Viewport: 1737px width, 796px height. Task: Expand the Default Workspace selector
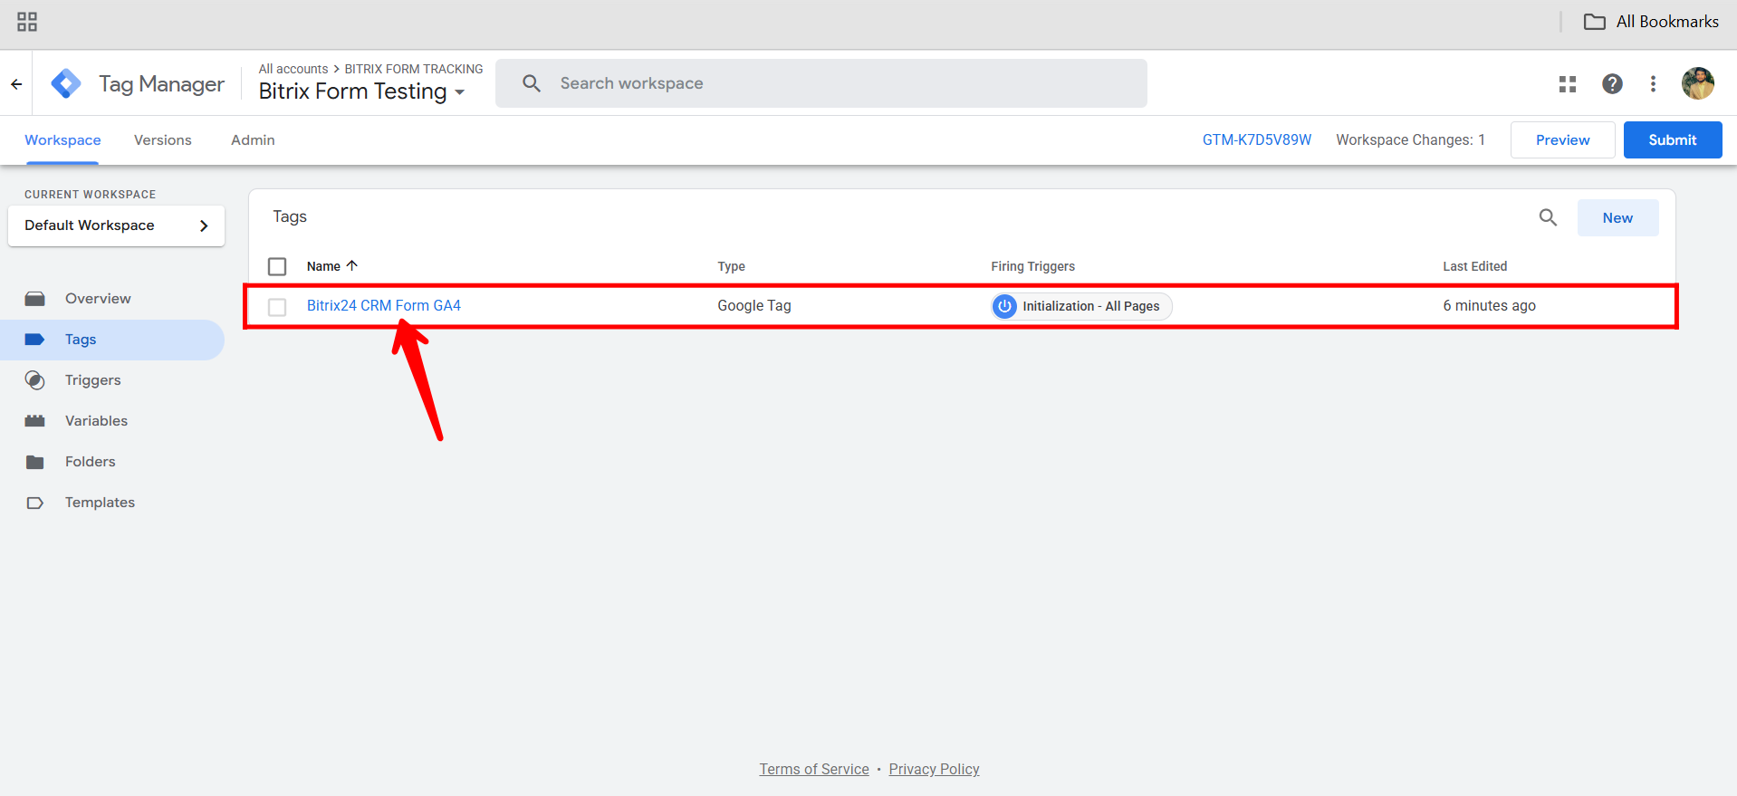pos(116,225)
